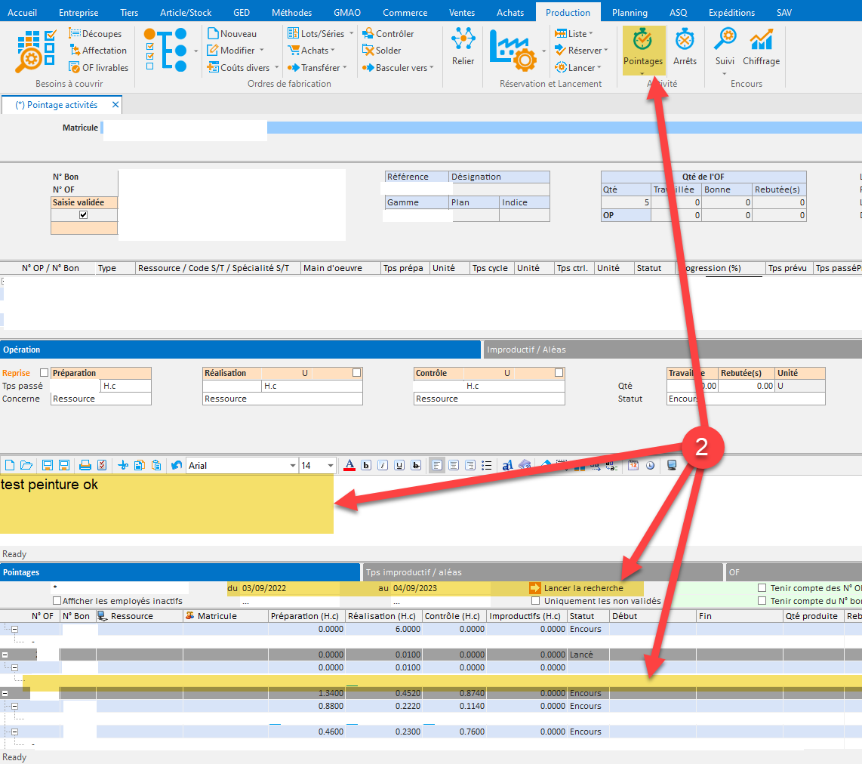The width and height of the screenshot is (862, 764).
Task: Switch to the GMAO ribbon tab
Action: pos(347,13)
